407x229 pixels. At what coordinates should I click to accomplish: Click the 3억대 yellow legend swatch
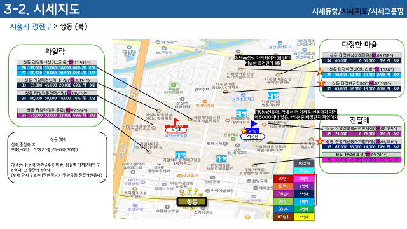point(304,216)
